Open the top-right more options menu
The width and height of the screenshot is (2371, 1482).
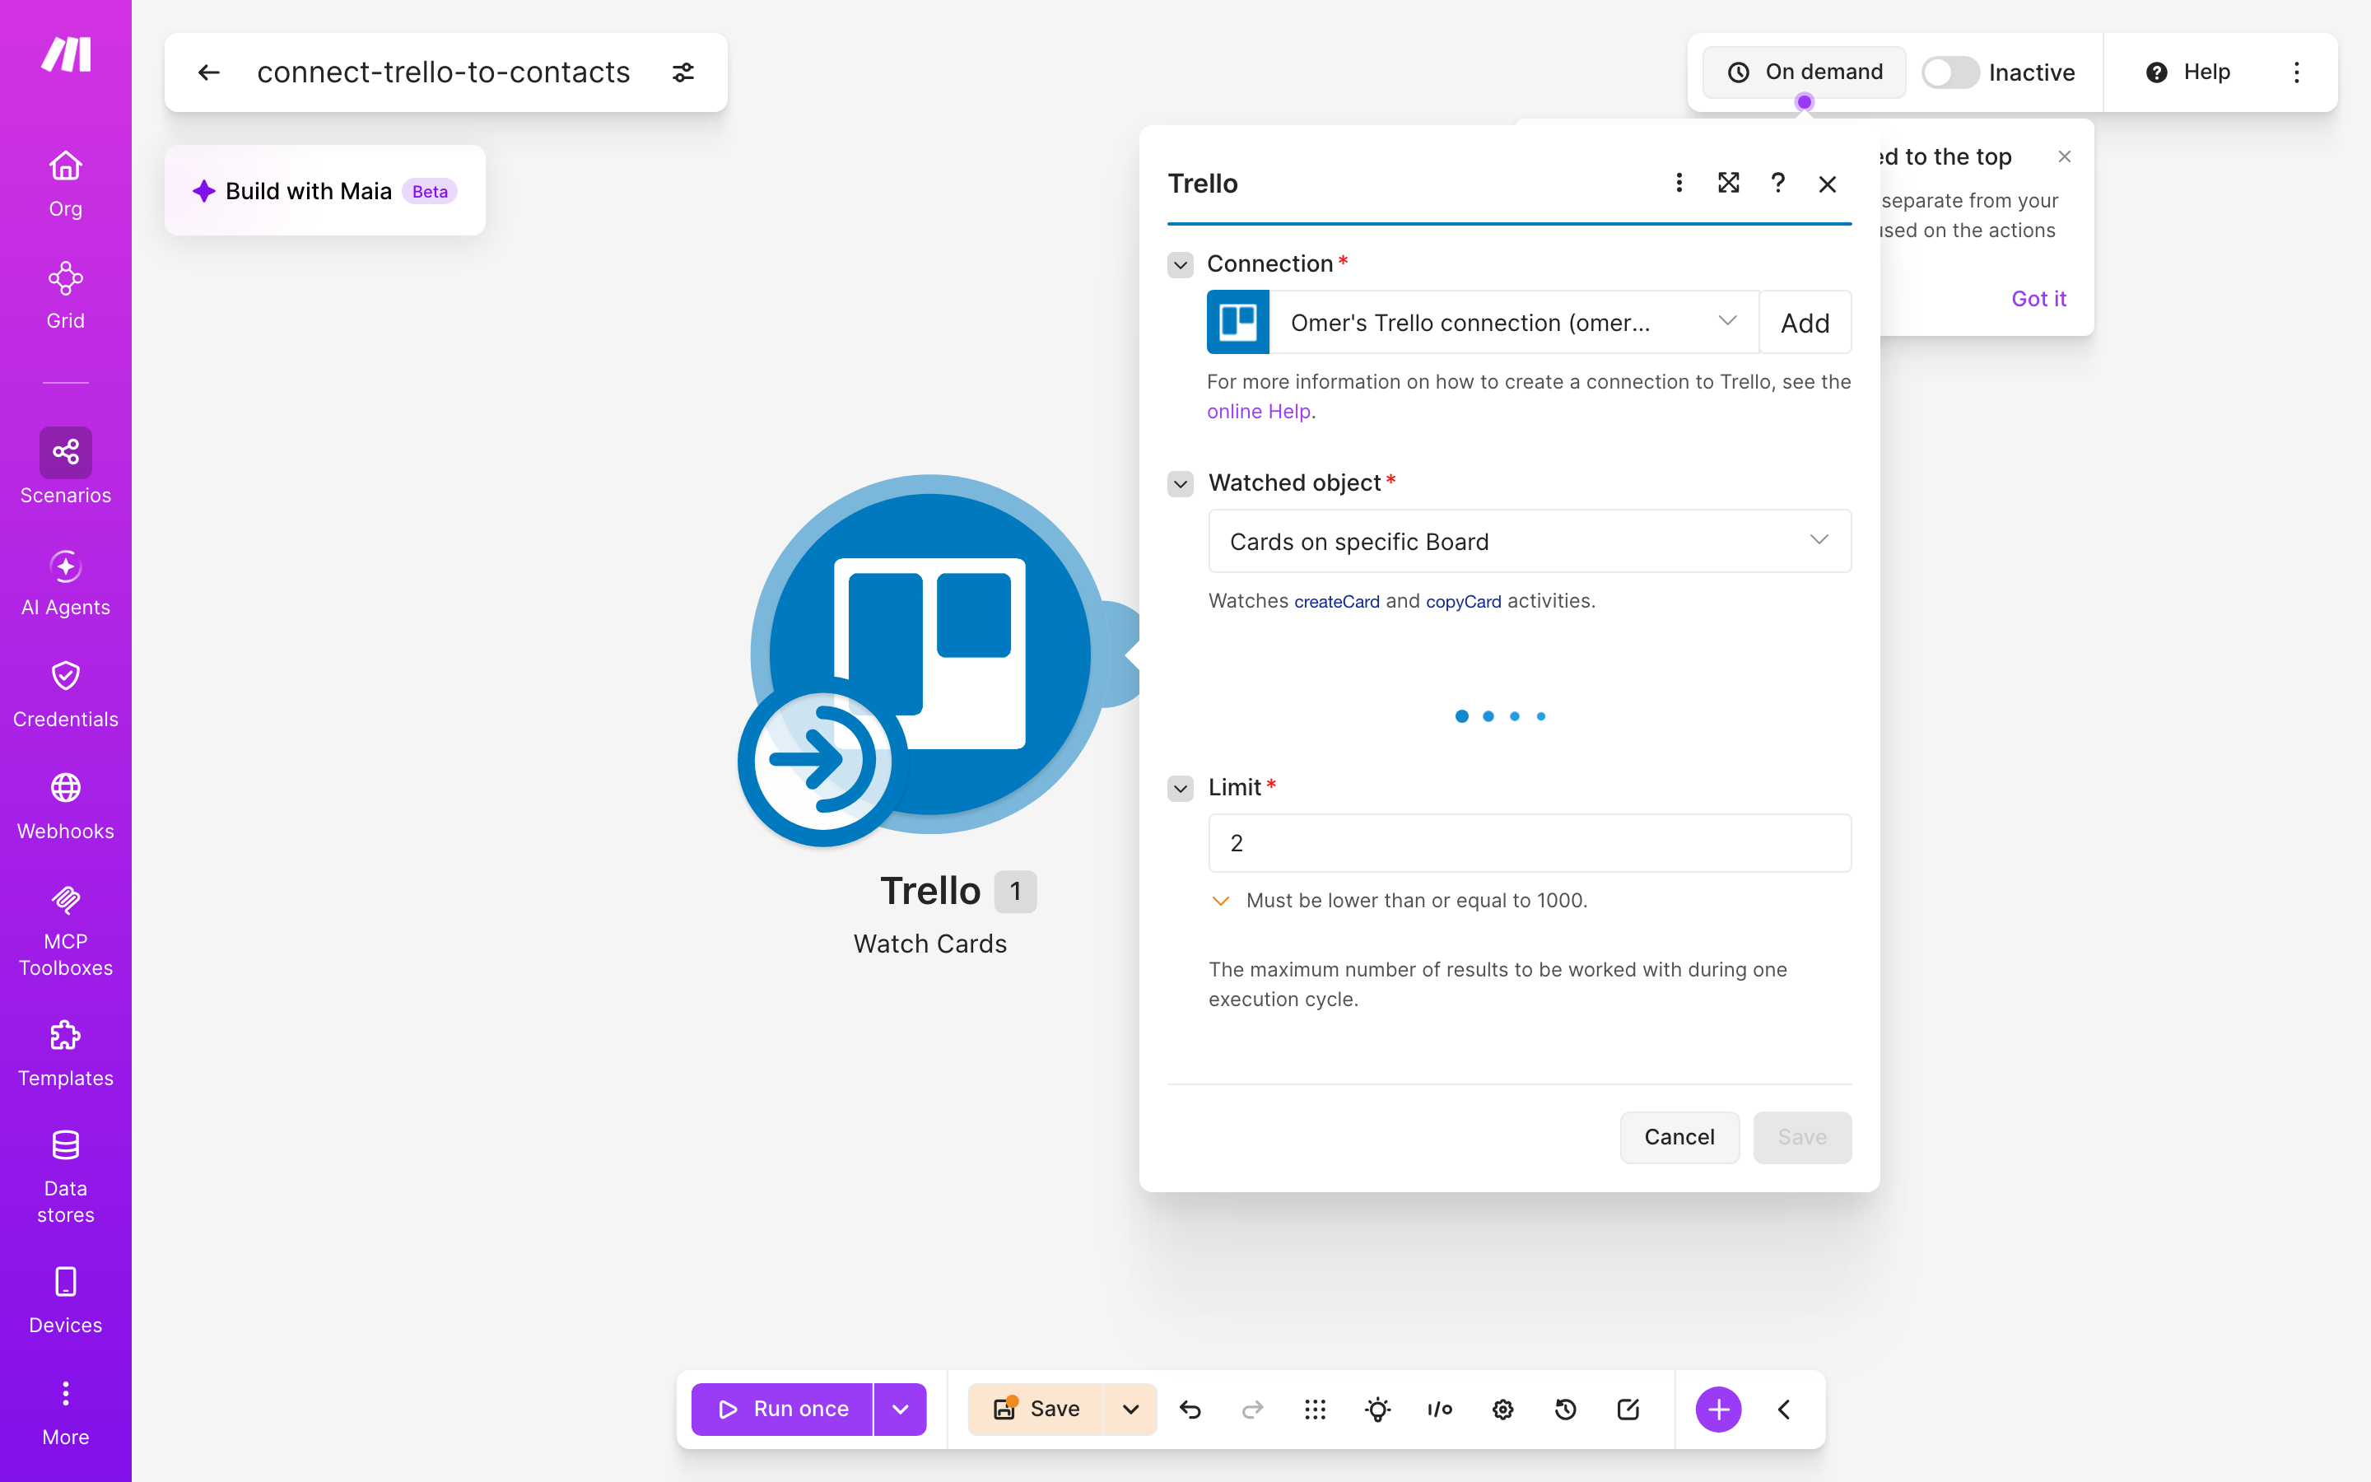pos(2297,72)
